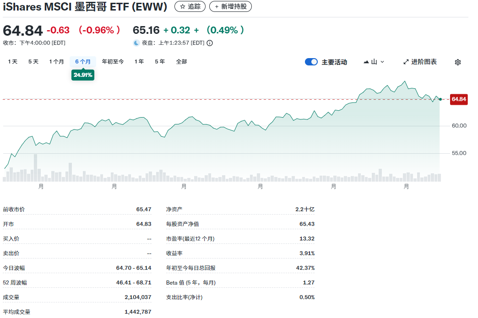Viewport: 478px width, 318px height.
Task: Click the tallest volume bar in chart
Action: [x=36, y=168]
